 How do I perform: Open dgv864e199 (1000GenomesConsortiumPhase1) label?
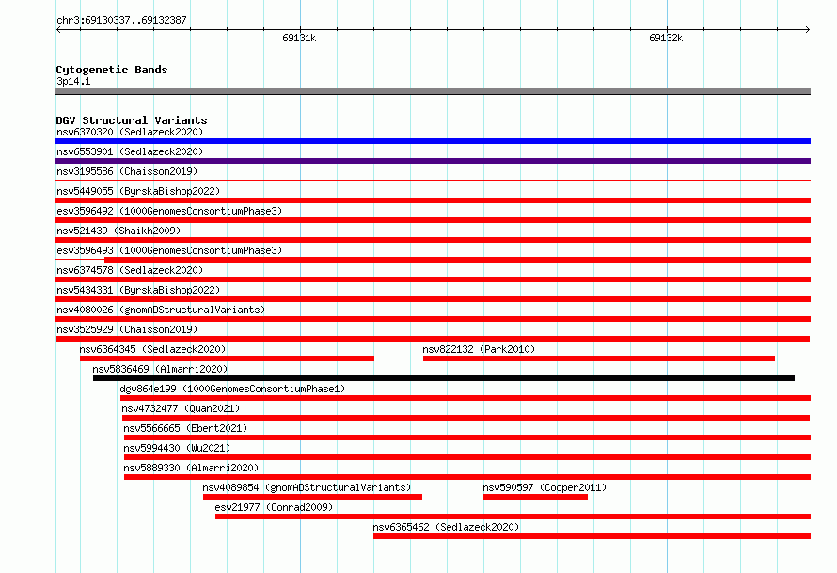coord(232,389)
